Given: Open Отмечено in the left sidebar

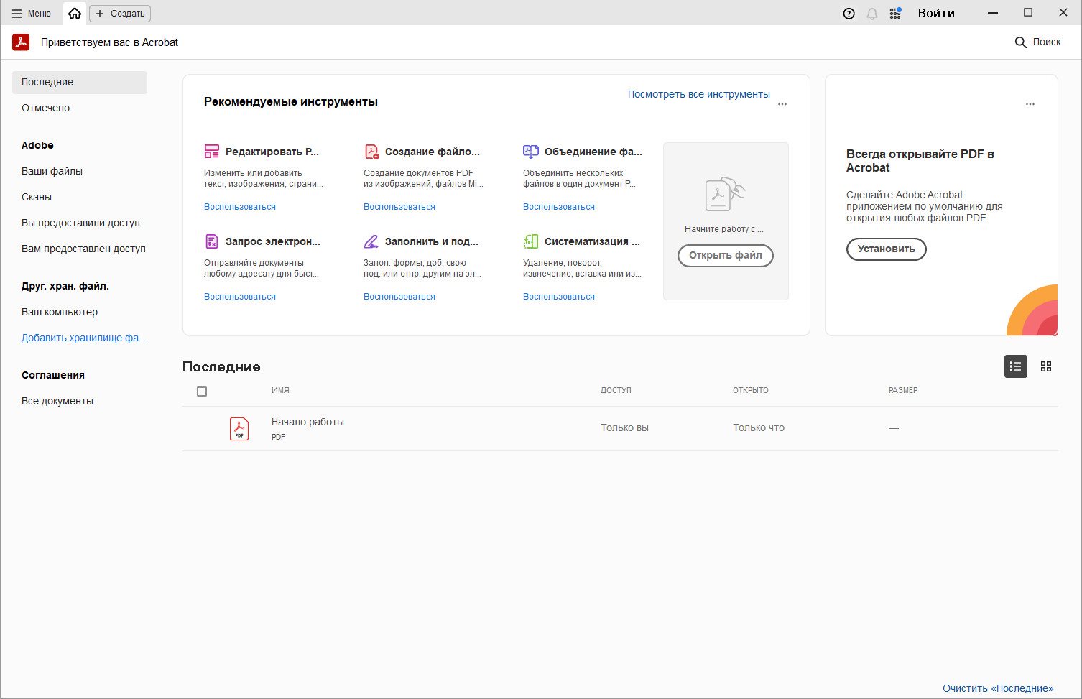Looking at the screenshot, I should pos(45,108).
